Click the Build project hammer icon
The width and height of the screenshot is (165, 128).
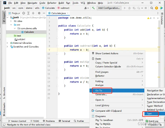(93, 8)
